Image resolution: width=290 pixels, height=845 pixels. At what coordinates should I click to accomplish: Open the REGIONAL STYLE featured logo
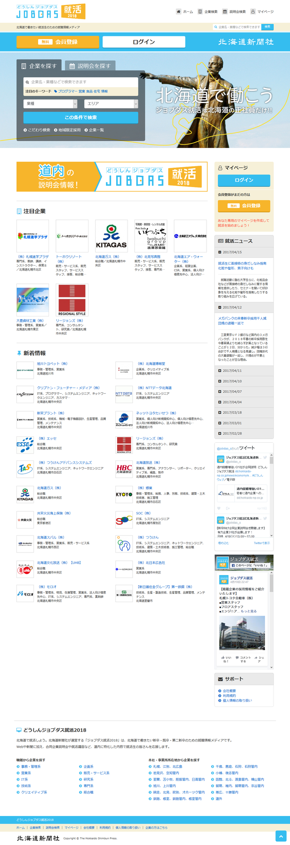tap(72, 300)
